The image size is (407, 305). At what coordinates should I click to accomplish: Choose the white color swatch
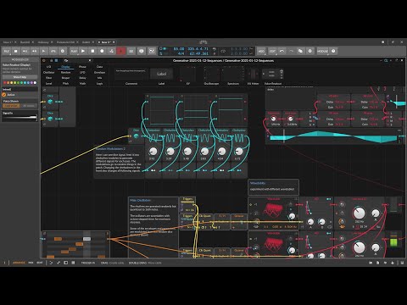coord(35,83)
